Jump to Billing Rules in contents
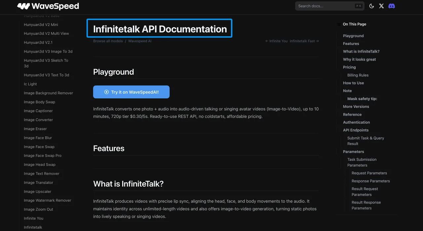Screen dimensions: 423x231 pyautogui.click(x=358, y=75)
